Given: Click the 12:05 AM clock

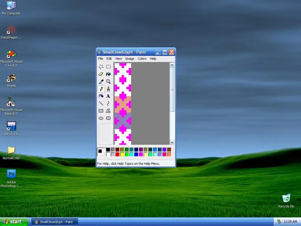Looking at the screenshot, I should [x=290, y=222].
